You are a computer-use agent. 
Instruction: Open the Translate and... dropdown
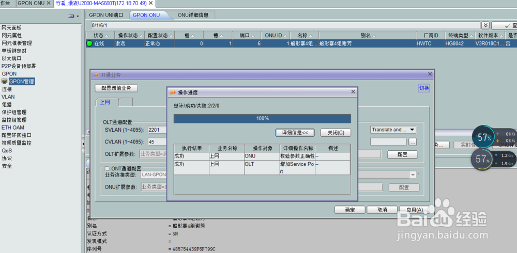pos(393,130)
